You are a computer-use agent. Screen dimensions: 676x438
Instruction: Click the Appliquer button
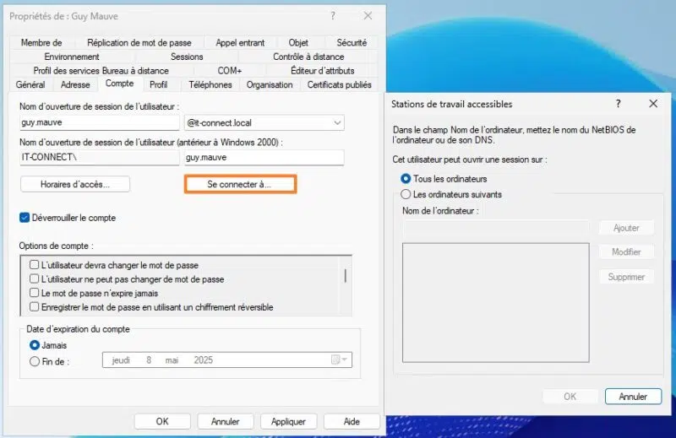[x=288, y=421]
